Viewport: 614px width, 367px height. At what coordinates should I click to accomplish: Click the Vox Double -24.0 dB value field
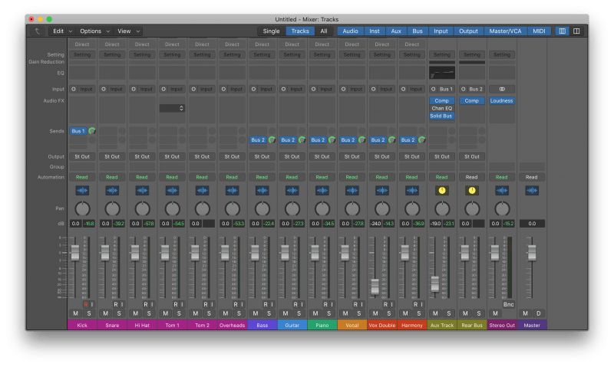pos(375,224)
